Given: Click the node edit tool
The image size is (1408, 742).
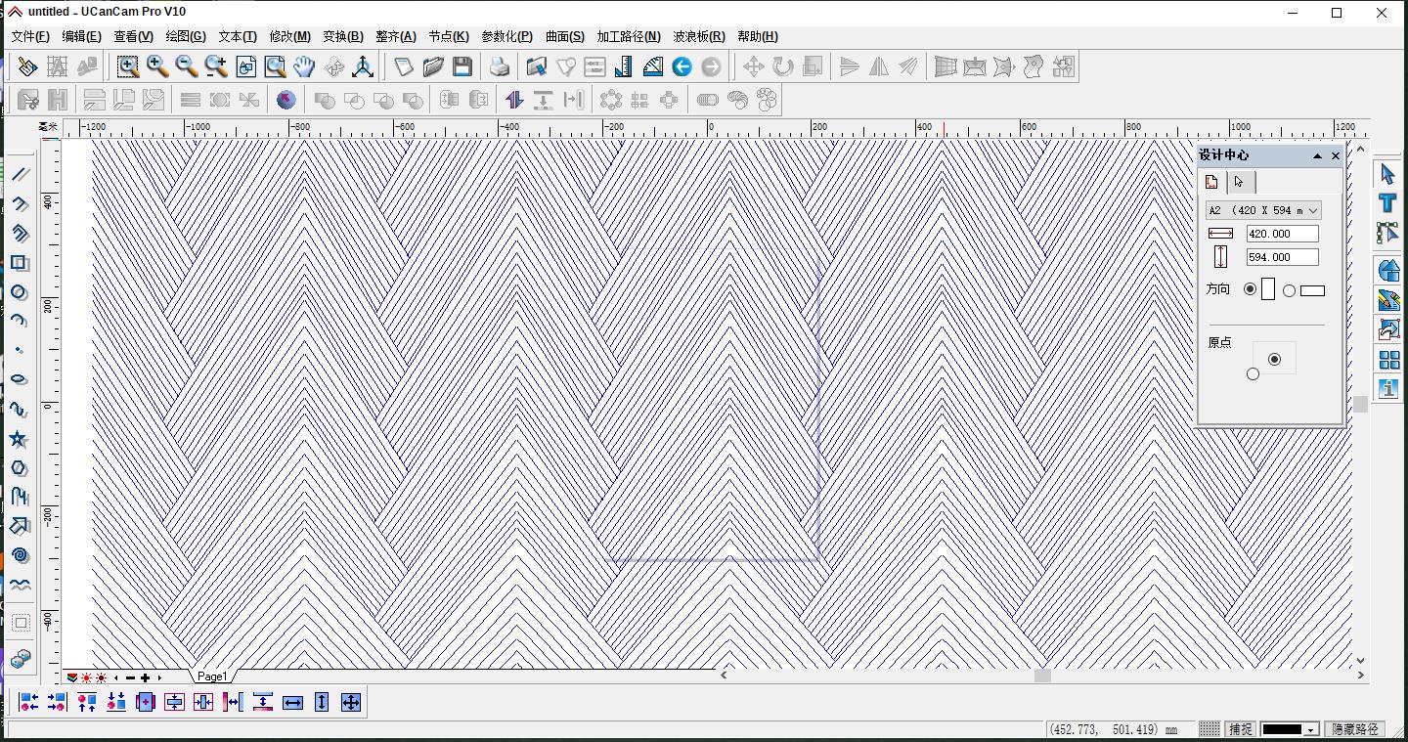Looking at the screenshot, I should (1387, 233).
